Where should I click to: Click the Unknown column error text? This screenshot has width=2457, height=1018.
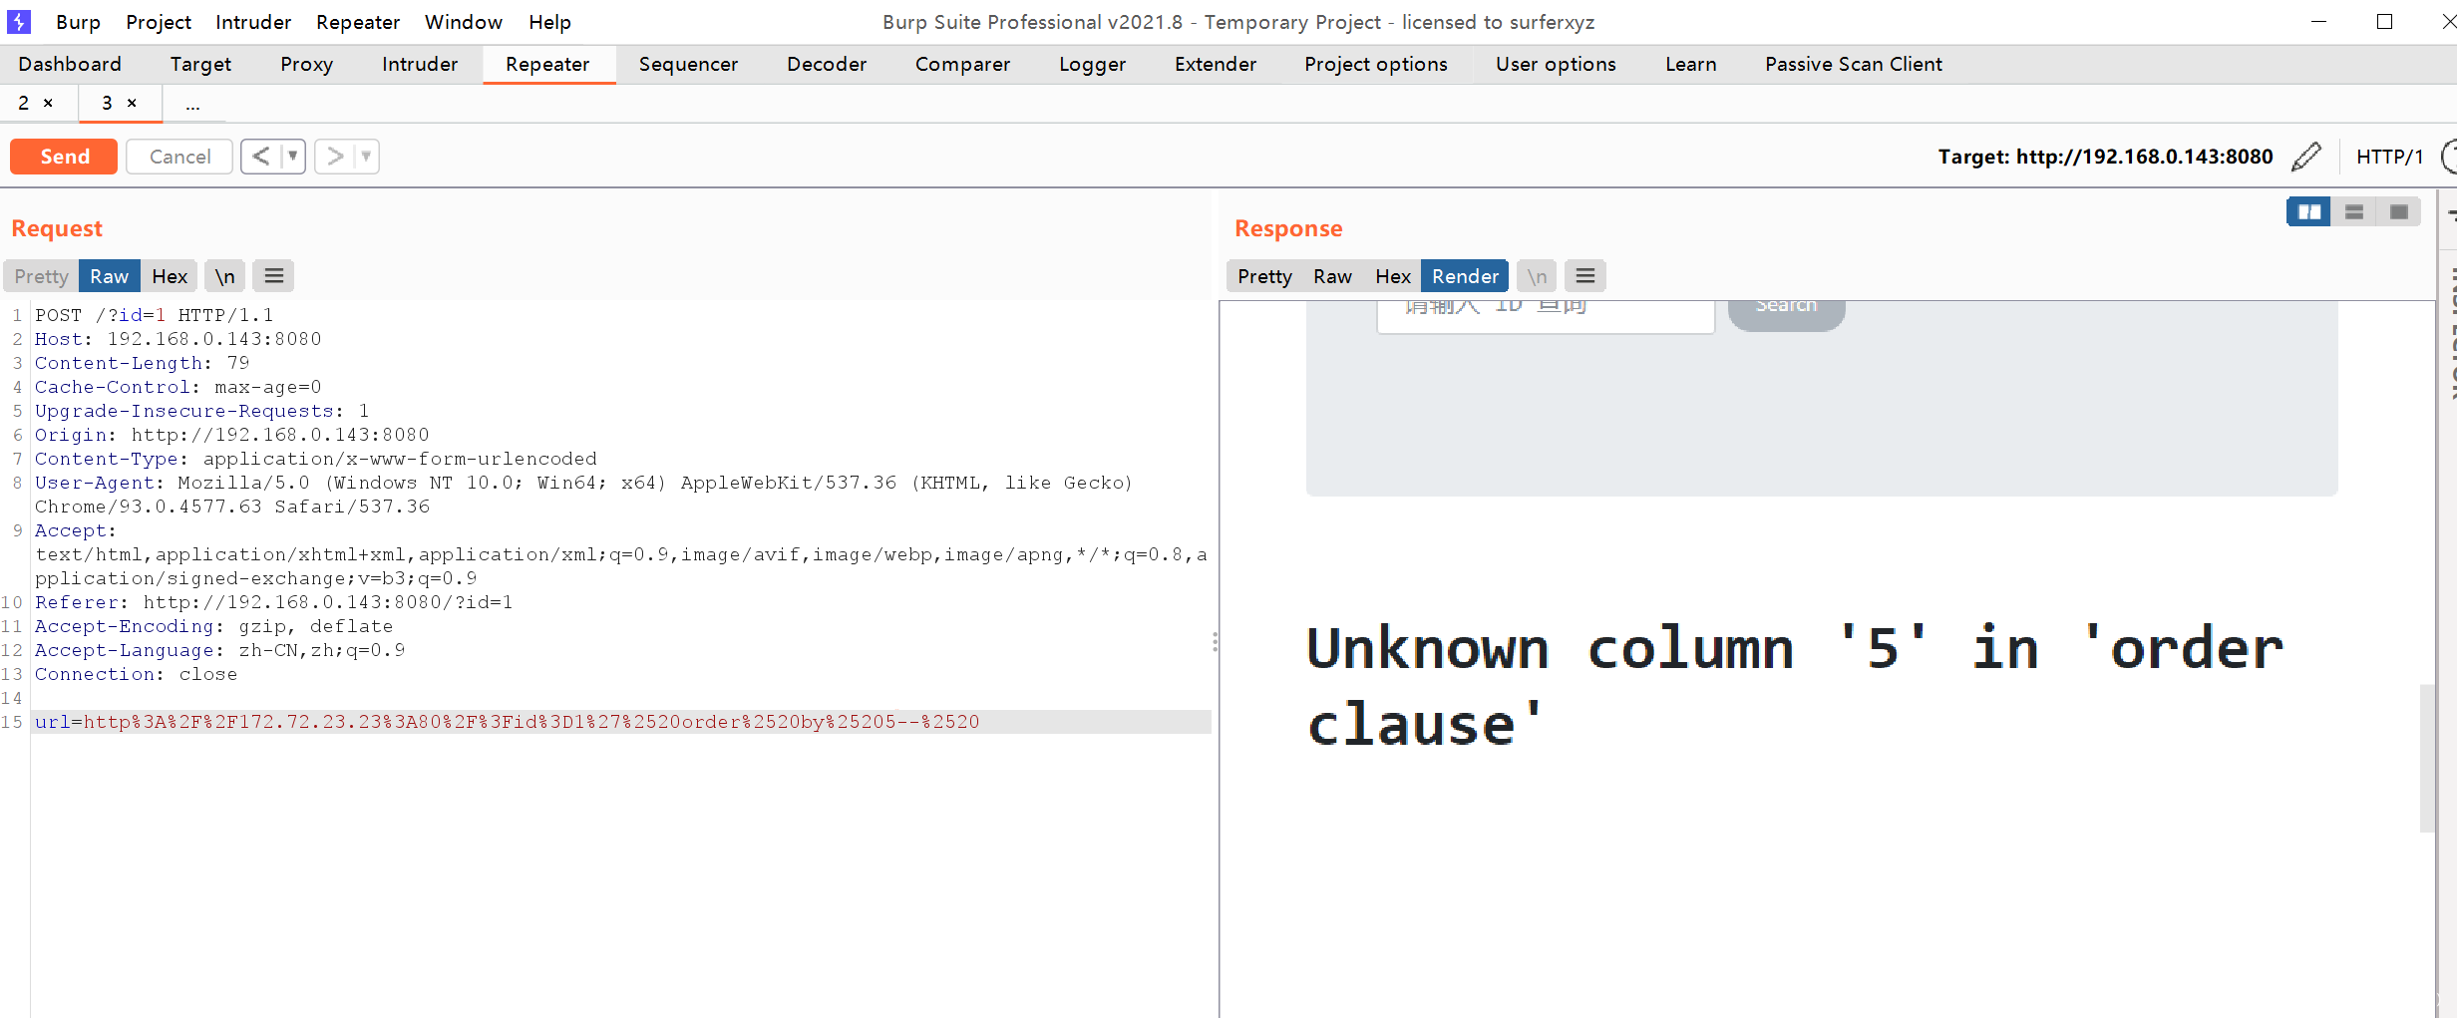tap(1795, 686)
